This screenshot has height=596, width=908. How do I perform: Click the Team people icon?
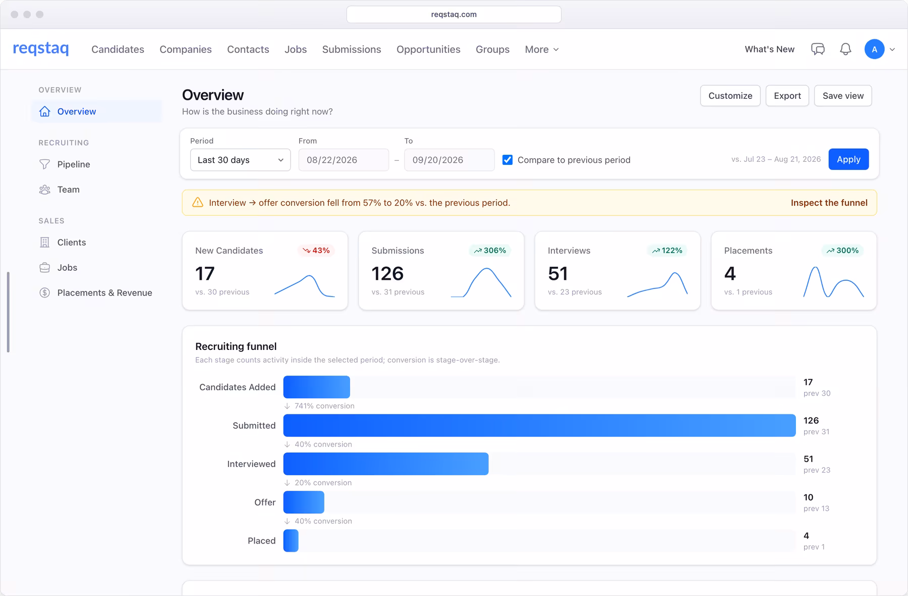coord(45,190)
